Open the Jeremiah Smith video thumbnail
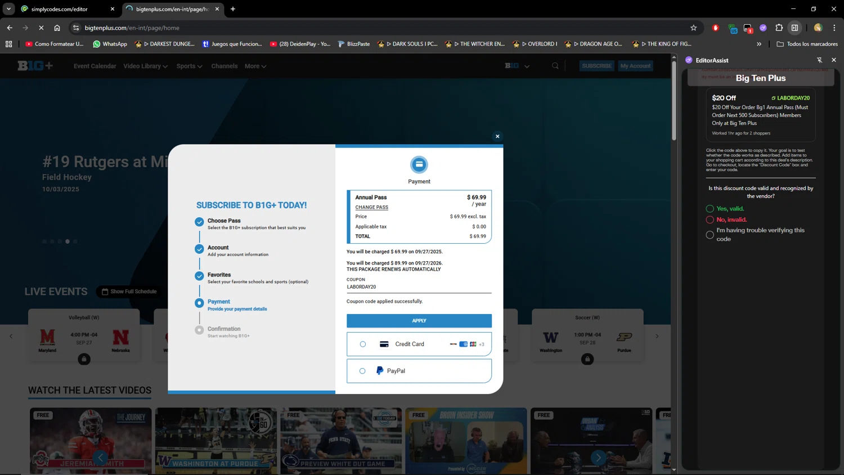 (x=91, y=441)
